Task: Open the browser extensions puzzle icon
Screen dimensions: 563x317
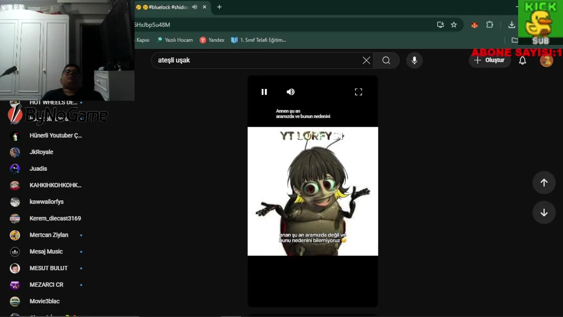Action: [490, 25]
